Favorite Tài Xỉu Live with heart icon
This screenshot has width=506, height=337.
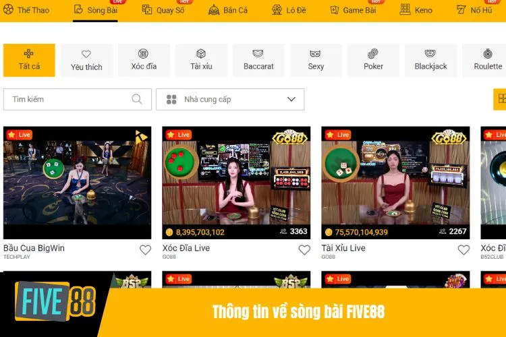[463, 249]
